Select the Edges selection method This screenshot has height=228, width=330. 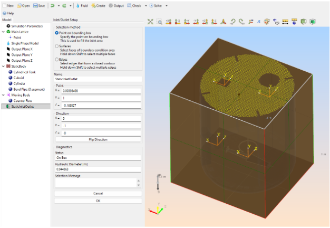[57, 60]
